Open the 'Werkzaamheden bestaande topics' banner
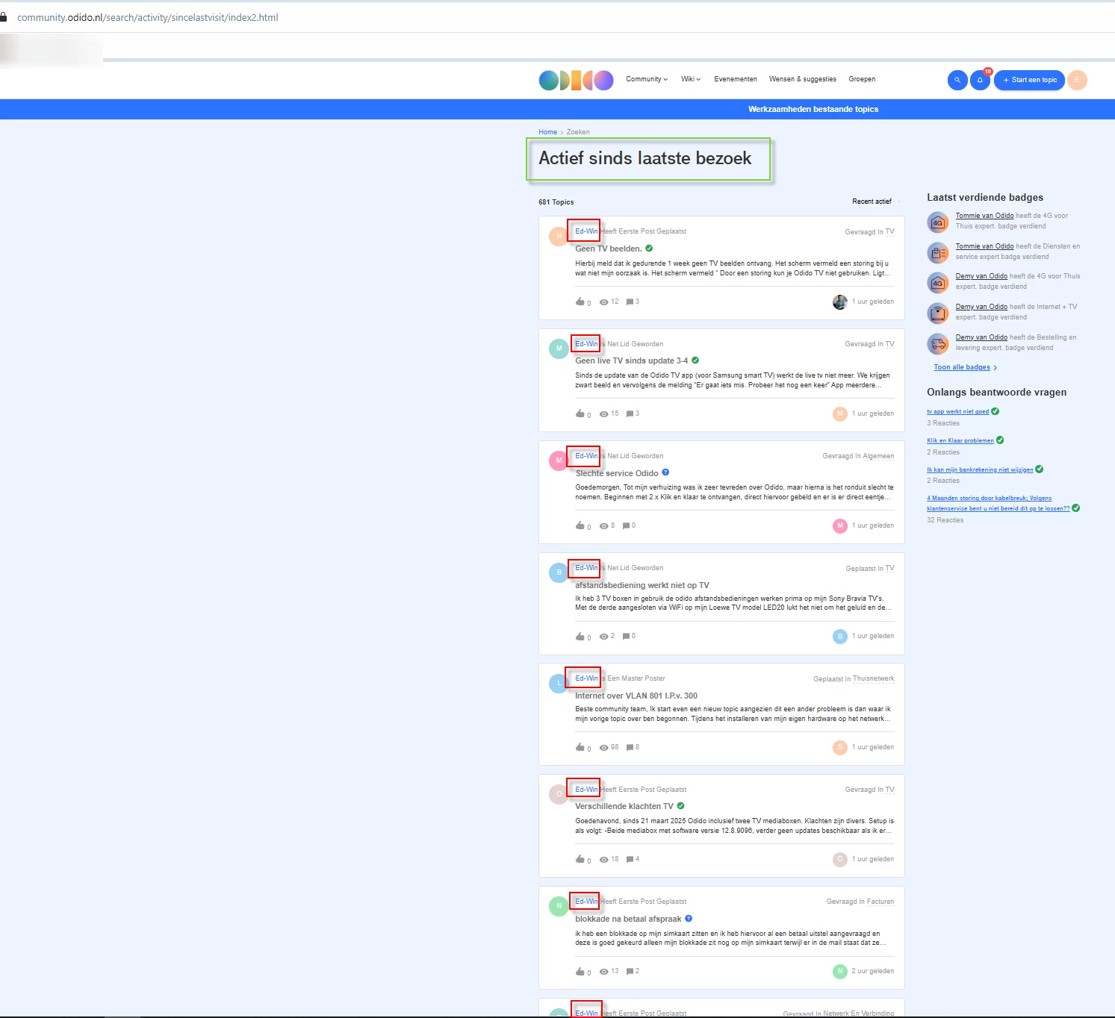Image resolution: width=1115 pixels, height=1018 pixels. point(813,109)
